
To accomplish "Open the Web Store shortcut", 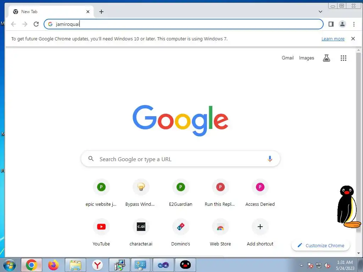I will pyautogui.click(x=220, y=232).
